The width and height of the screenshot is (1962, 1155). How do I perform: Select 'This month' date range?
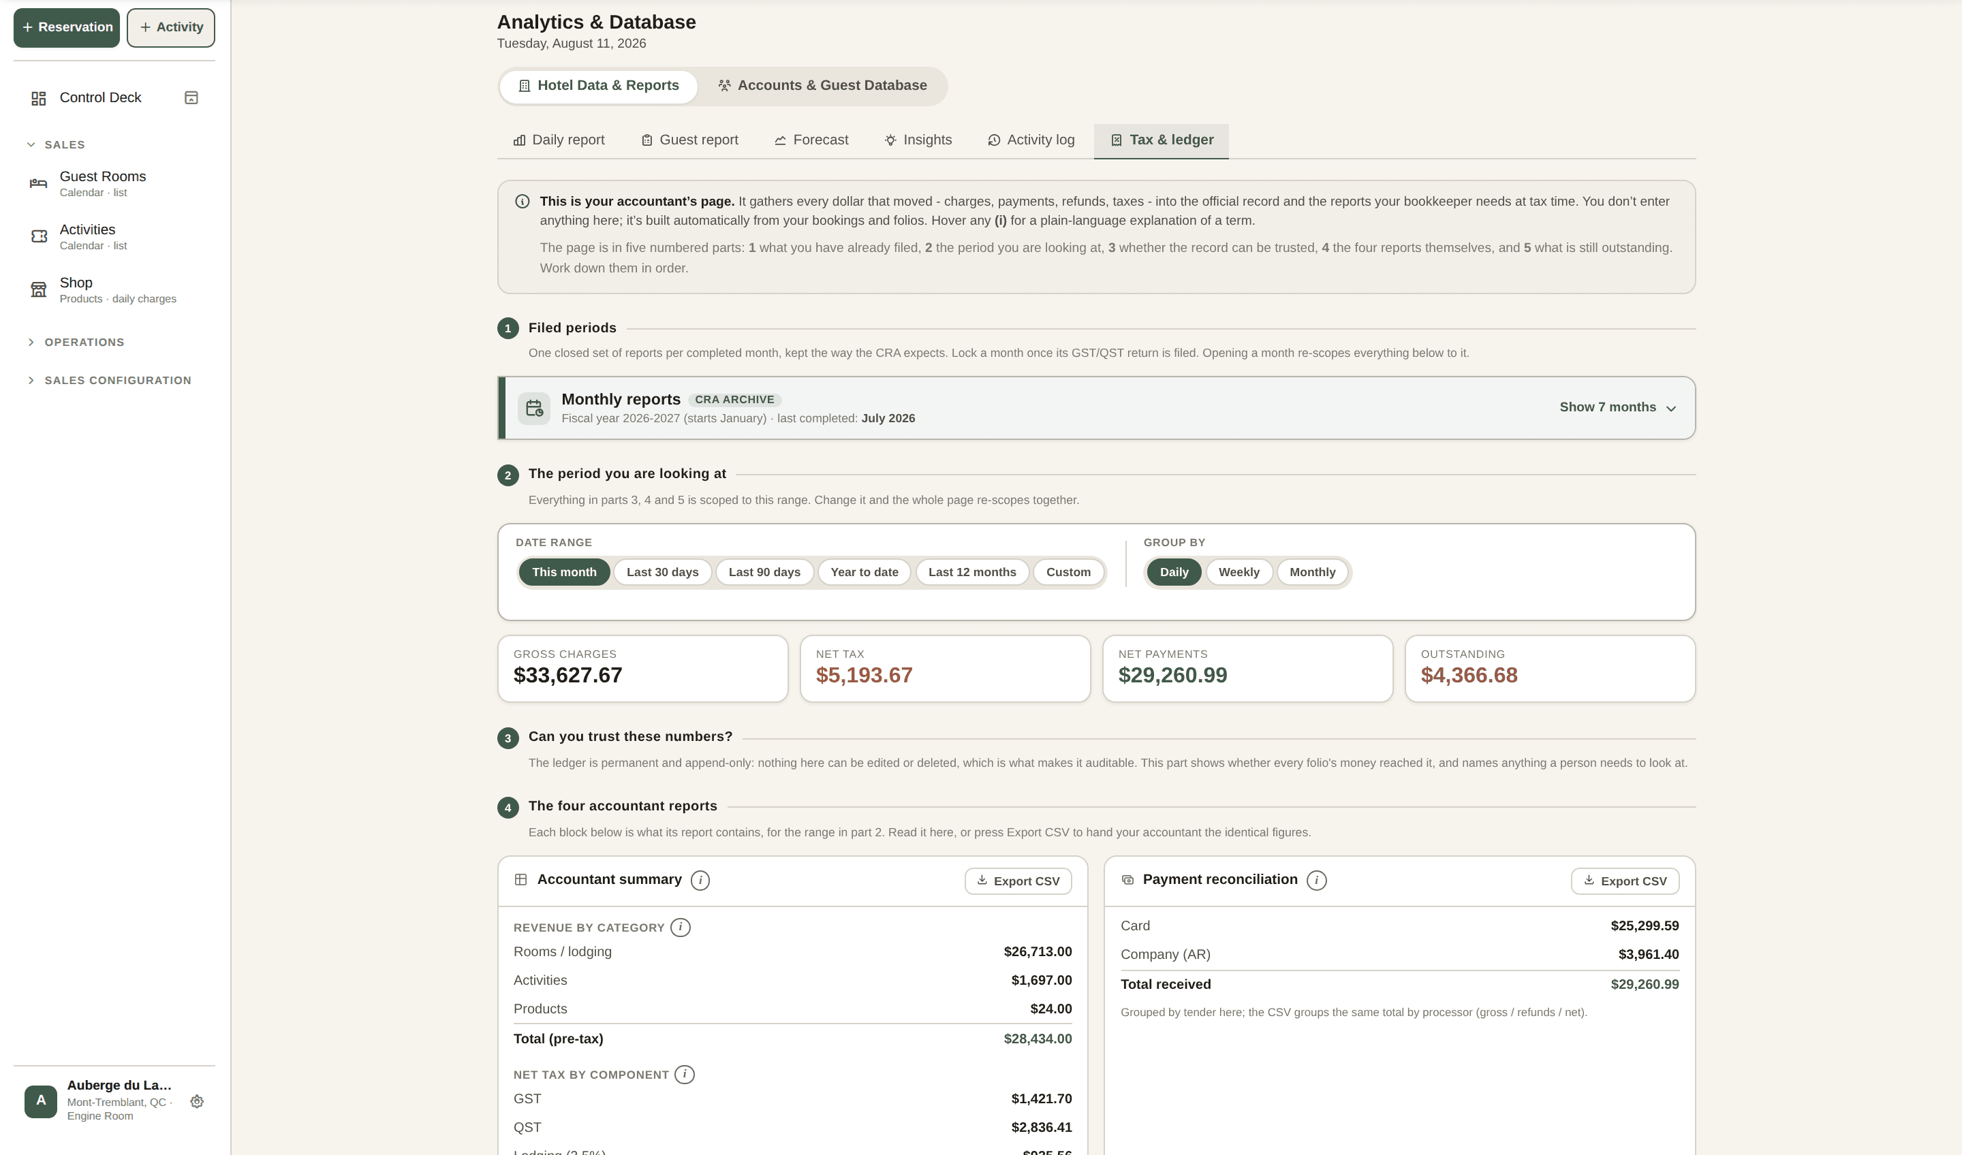565,572
